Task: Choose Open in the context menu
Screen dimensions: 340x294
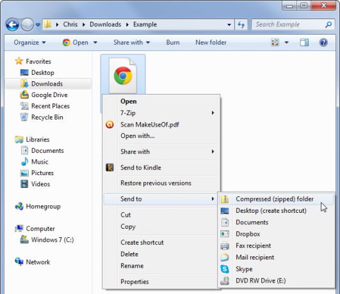Action: (161, 102)
